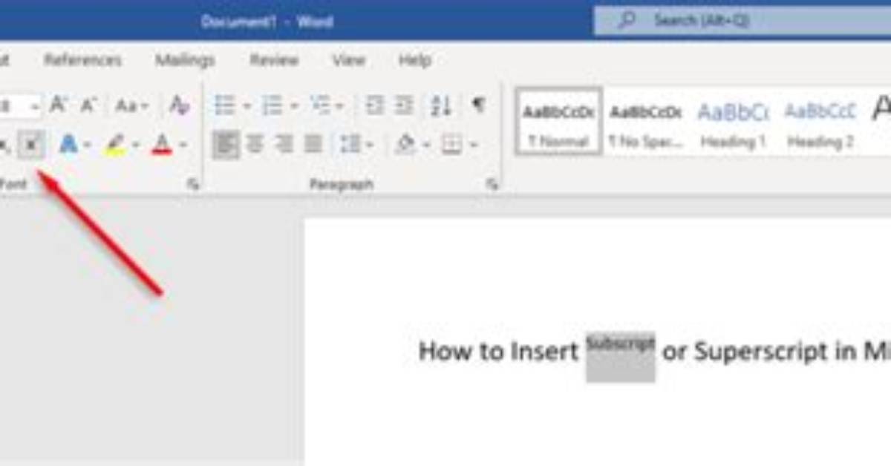Click the Decrease Font Size icon
Screen dimensions: 891x466
[x=88, y=105]
